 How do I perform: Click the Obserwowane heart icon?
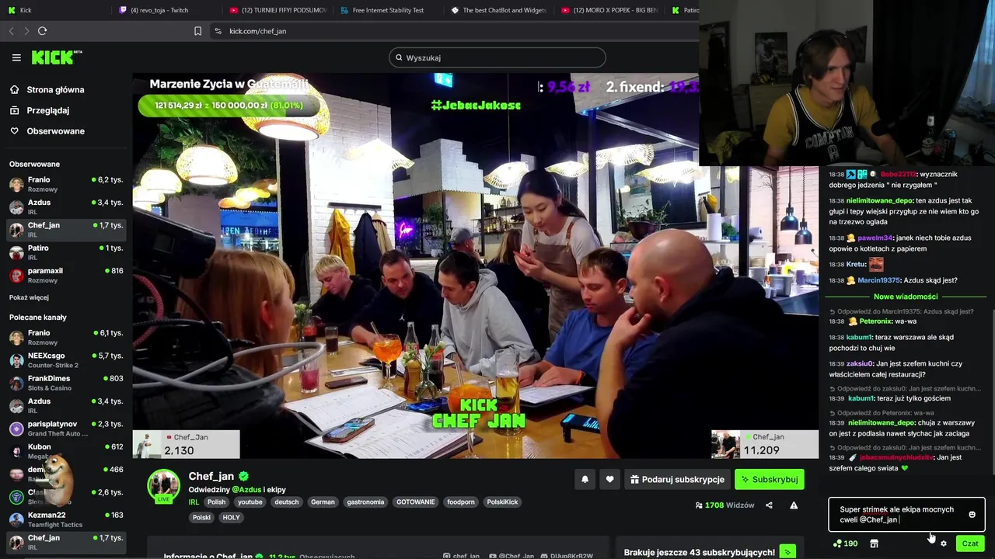(14, 131)
